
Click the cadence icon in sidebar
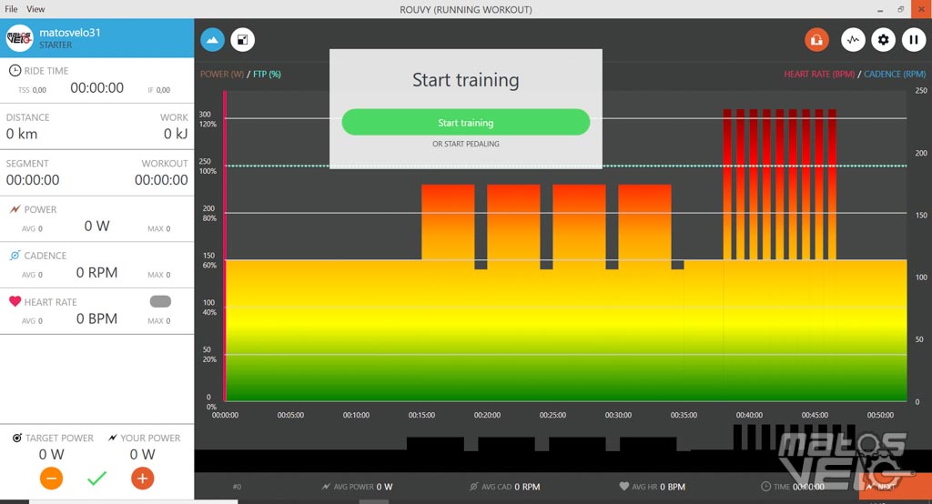[15, 255]
